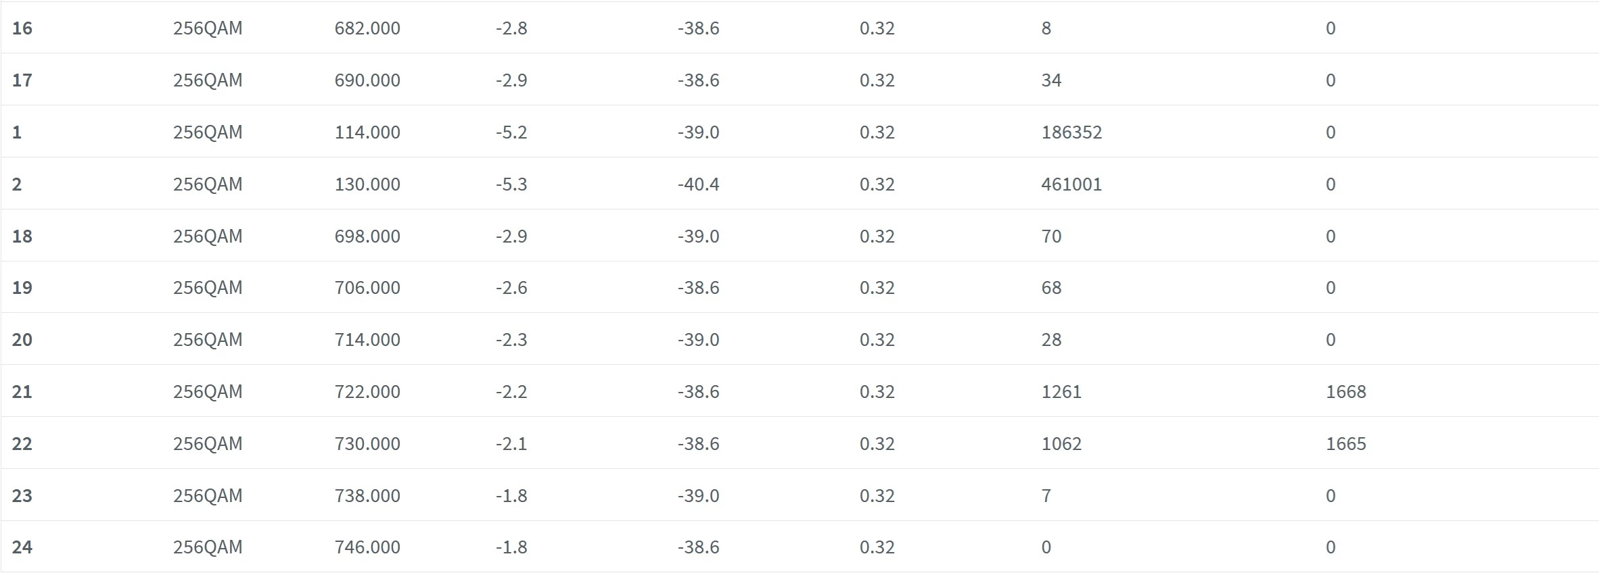Select the 186352 corrected errors value
Viewport: 1599px width, 573px height.
click(x=1071, y=132)
